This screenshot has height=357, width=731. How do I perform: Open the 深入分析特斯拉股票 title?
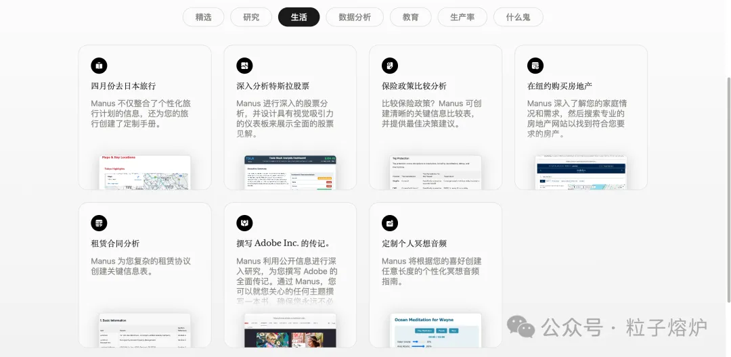click(x=273, y=86)
